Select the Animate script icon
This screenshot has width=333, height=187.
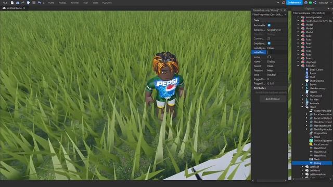pos(307,103)
